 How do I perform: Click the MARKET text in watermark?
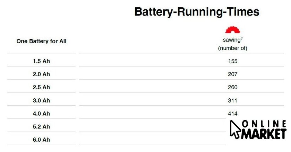pos(265,134)
